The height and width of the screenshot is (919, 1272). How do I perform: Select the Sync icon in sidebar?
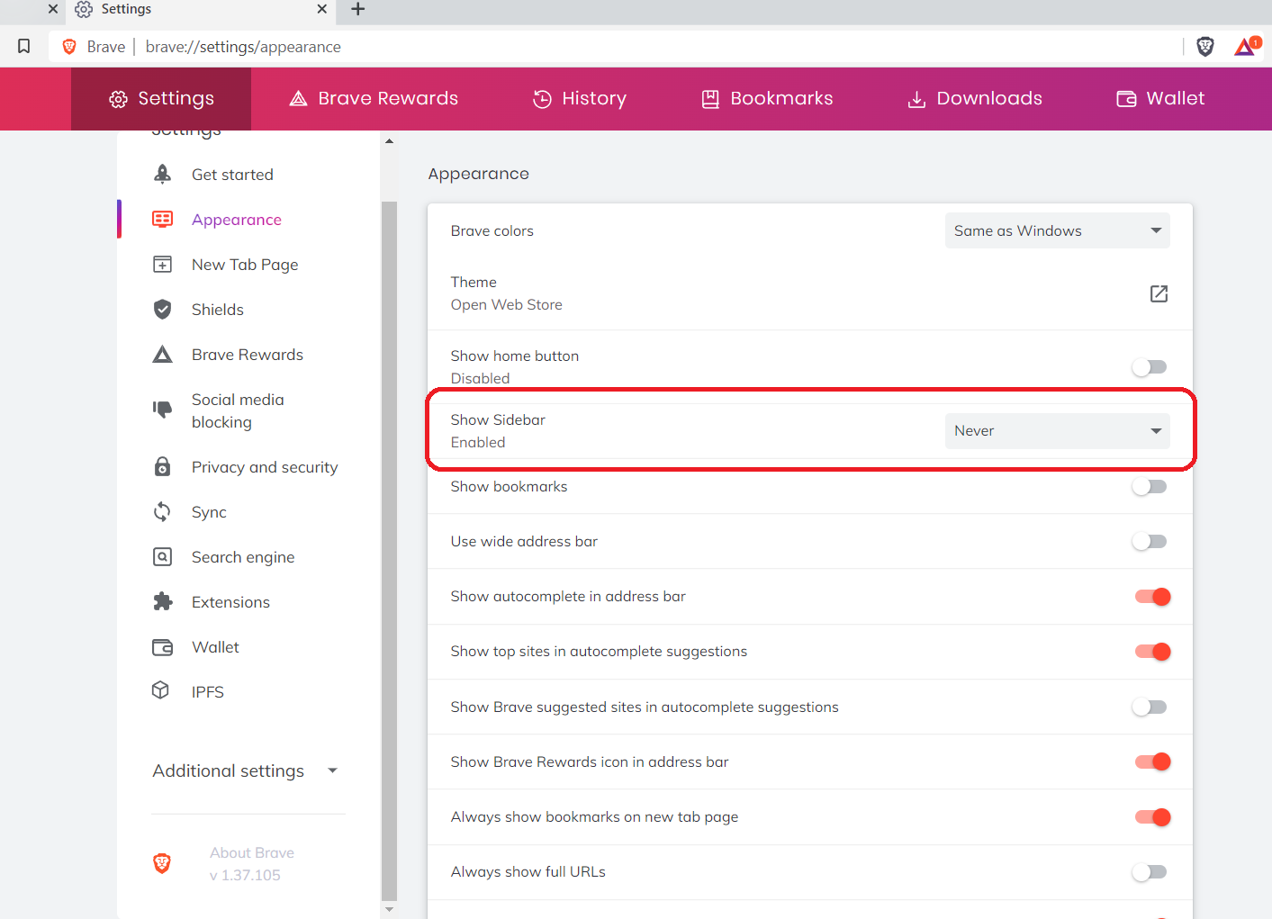(x=162, y=511)
